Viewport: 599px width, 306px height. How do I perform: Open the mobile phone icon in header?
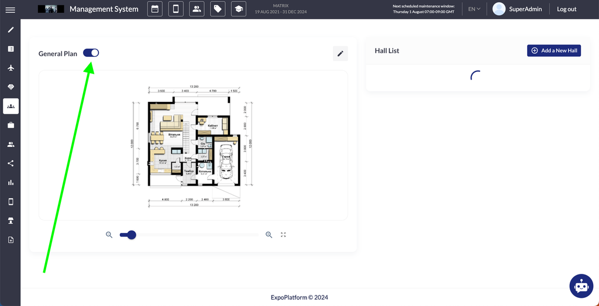click(175, 9)
